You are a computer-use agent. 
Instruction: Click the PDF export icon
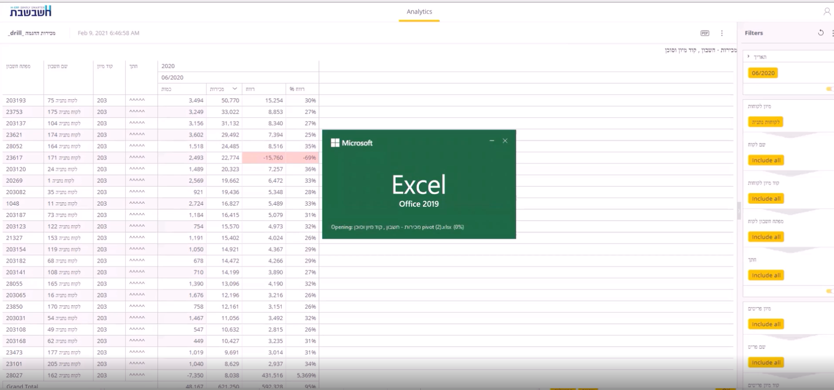tap(705, 33)
